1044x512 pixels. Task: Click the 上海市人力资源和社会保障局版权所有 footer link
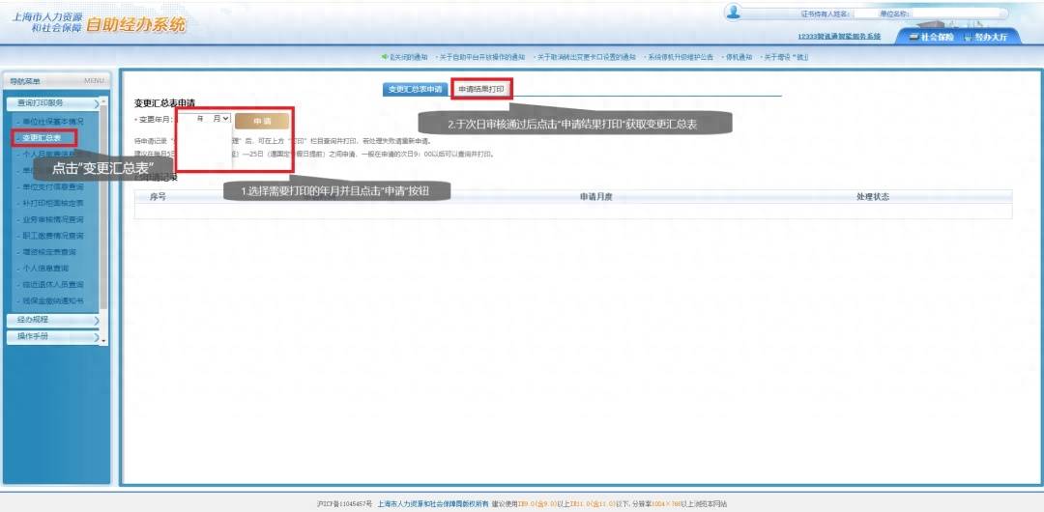coord(433,504)
